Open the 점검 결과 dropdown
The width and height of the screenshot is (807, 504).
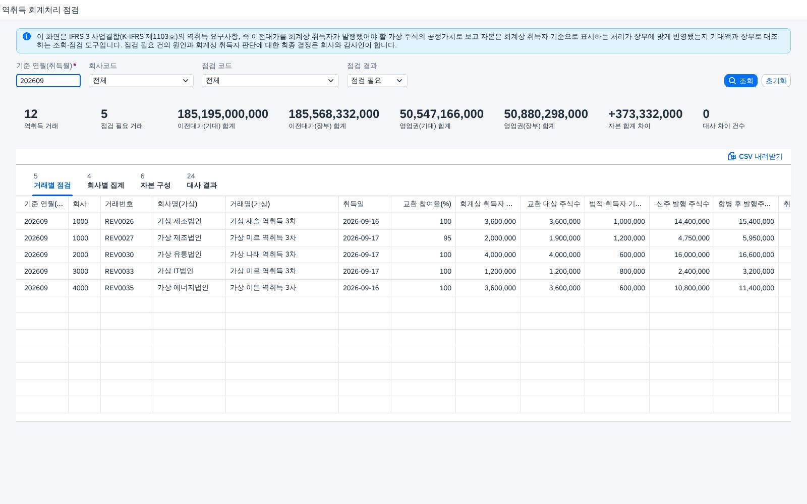(377, 81)
